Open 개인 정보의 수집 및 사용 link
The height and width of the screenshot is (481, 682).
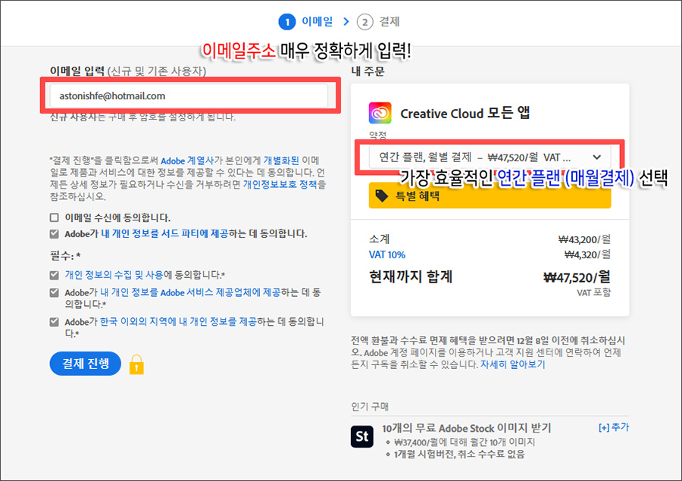[114, 275]
